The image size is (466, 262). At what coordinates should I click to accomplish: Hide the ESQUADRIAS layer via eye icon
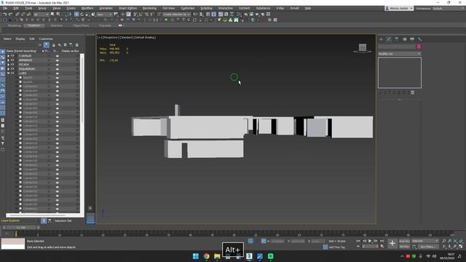tap(12, 68)
